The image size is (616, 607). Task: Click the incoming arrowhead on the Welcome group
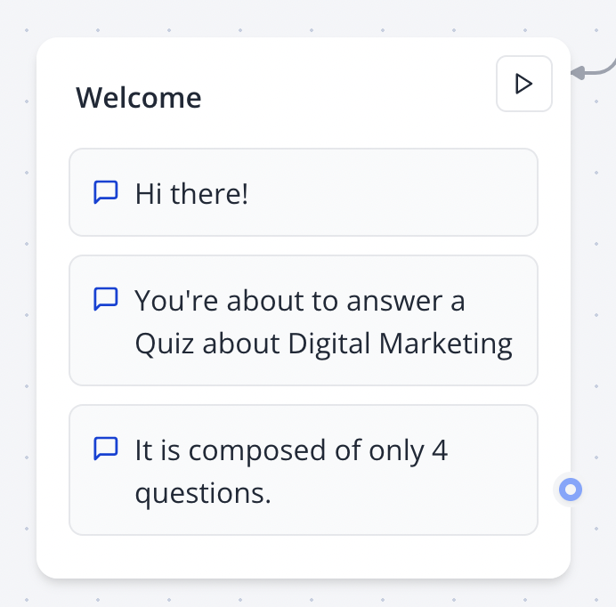[578, 73]
